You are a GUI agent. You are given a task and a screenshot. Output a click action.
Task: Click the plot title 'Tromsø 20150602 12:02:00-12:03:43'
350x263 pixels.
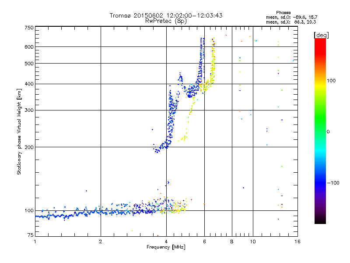pyautogui.click(x=166, y=15)
